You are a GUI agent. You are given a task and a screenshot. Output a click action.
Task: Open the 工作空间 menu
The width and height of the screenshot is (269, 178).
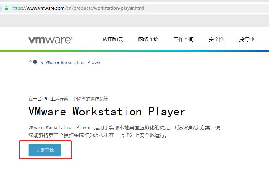(184, 40)
